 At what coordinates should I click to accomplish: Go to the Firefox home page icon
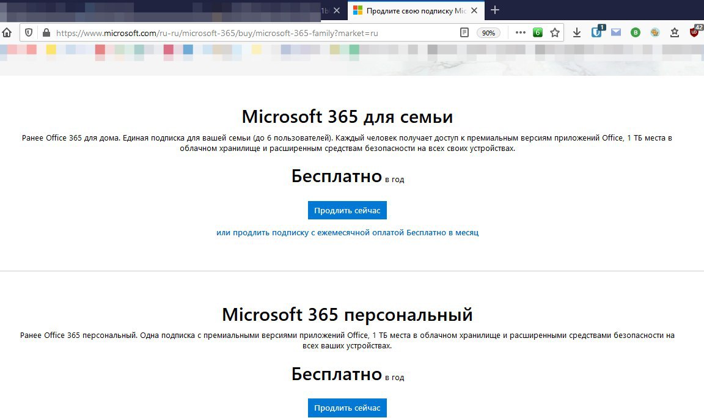[x=7, y=33]
